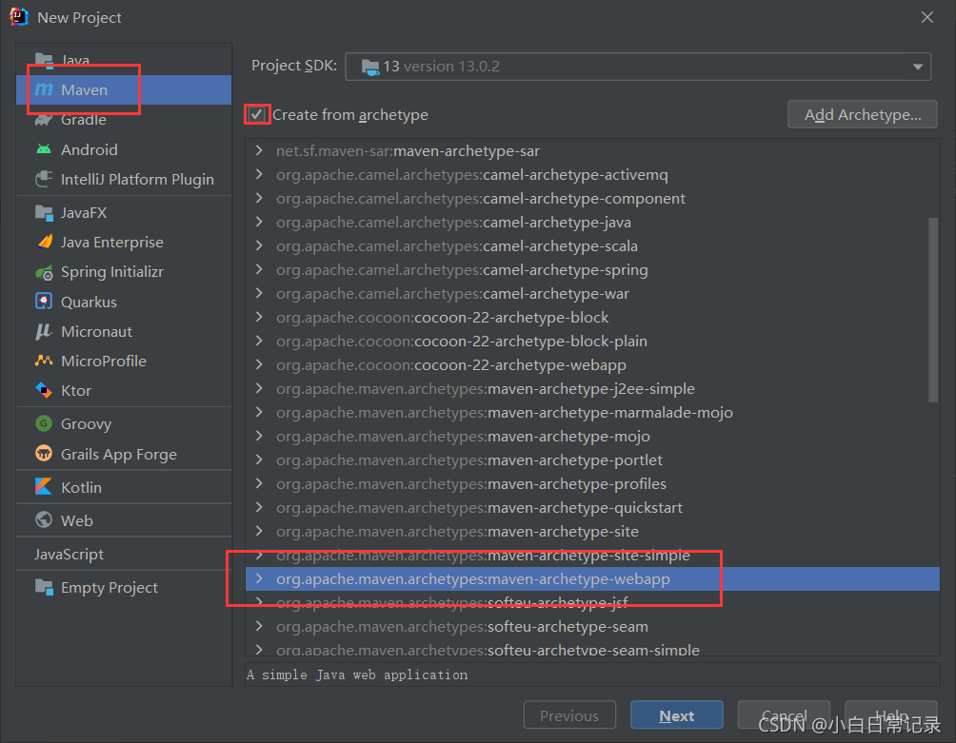The width and height of the screenshot is (956, 743).
Task: Click the Quarkus icon
Action: [44, 302]
